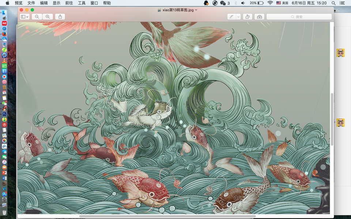Open iBooks in the Dock
Viewport: 351px width, 219px height.
[4, 168]
